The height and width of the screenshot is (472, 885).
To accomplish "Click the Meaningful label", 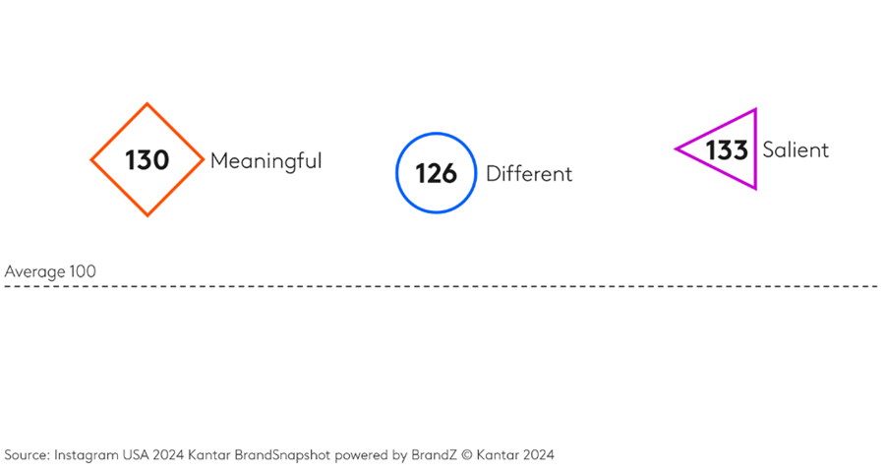I will pos(265,160).
